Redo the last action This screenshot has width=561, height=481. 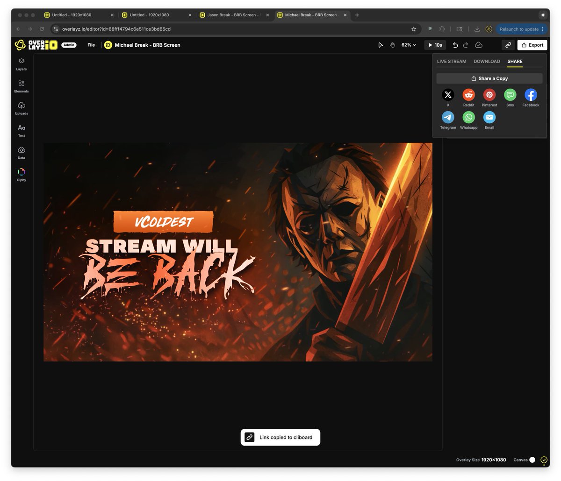point(466,45)
